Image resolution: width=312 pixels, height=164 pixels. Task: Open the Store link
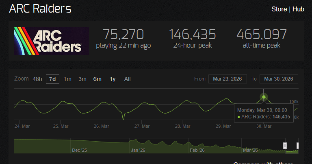click(x=279, y=9)
